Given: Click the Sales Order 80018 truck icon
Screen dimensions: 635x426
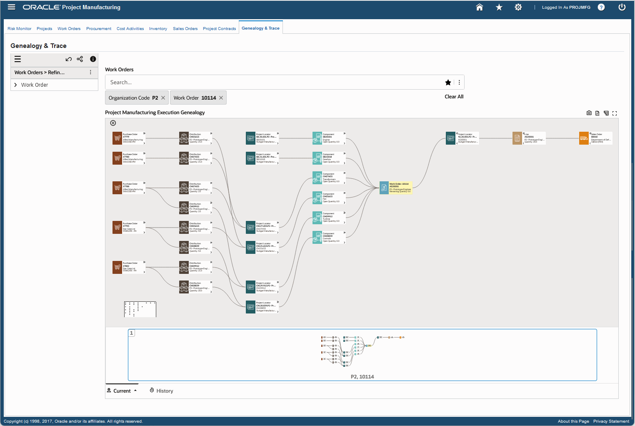Looking at the screenshot, I should (584, 138).
